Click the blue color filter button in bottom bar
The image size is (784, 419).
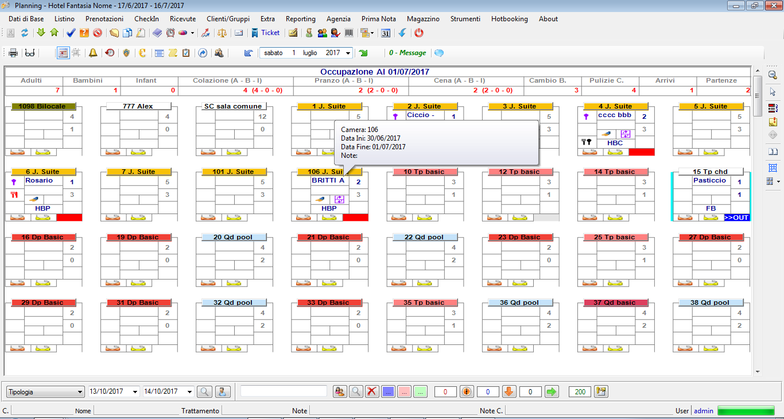(x=388, y=391)
